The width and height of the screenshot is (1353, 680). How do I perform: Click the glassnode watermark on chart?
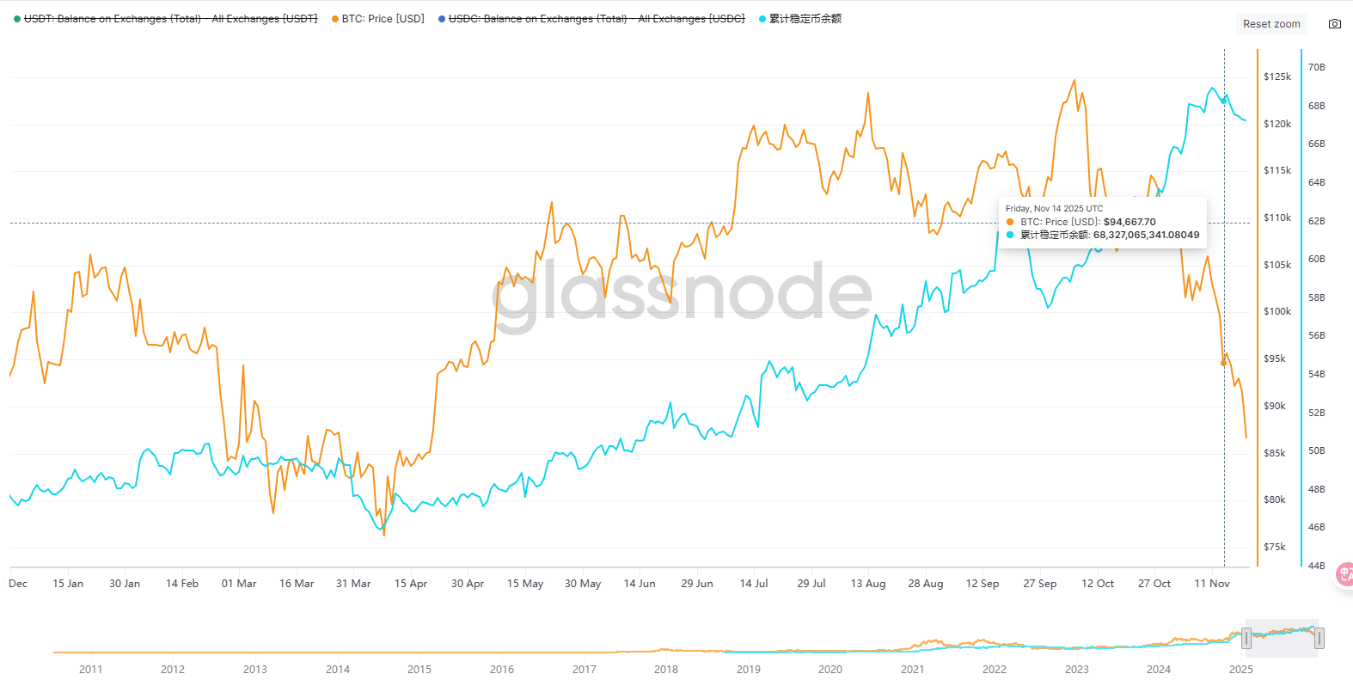pyautogui.click(x=683, y=292)
